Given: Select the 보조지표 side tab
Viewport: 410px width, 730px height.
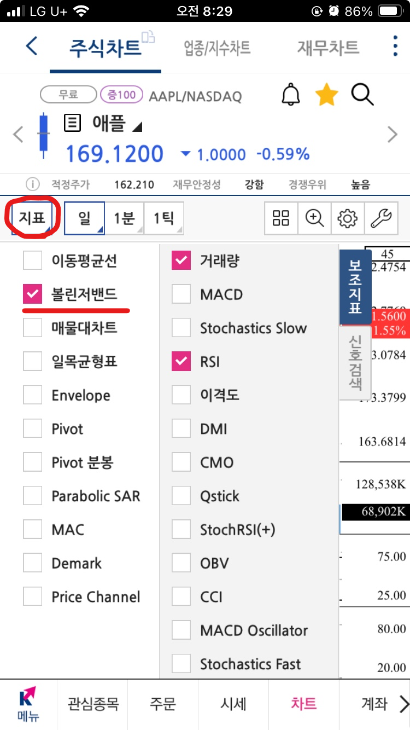Looking at the screenshot, I should (355, 287).
